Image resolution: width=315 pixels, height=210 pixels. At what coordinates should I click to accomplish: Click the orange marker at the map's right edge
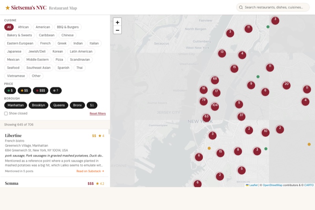click(309, 144)
